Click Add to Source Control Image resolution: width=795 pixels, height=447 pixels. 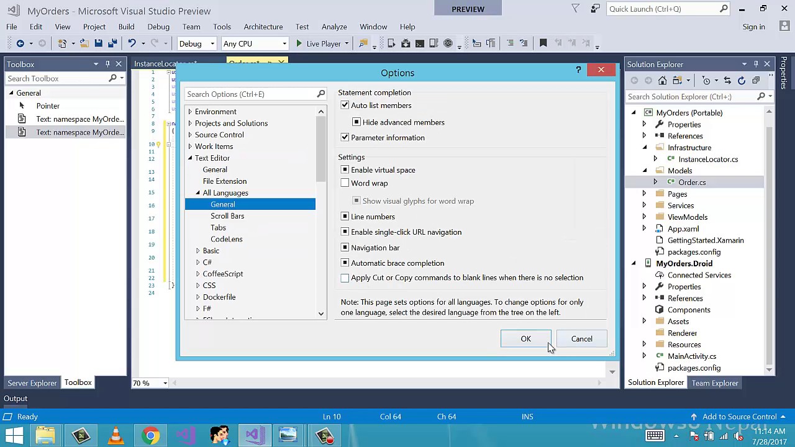739,417
